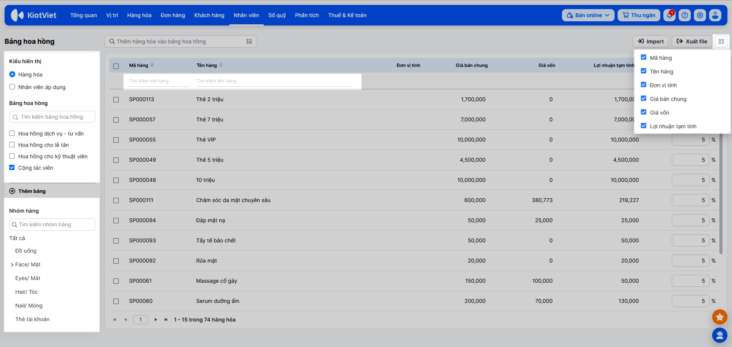Open Khách hàng menu
Image resolution: width=732 pixels, height=347 pixels.
209,15
